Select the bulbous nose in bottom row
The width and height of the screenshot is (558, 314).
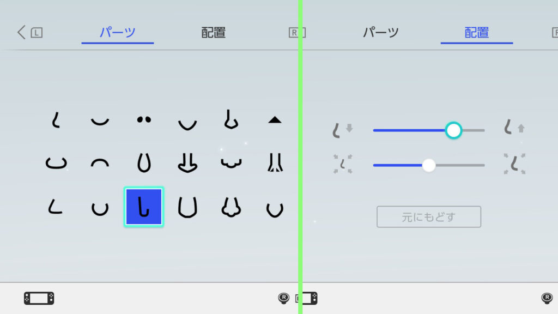[231, 207]
